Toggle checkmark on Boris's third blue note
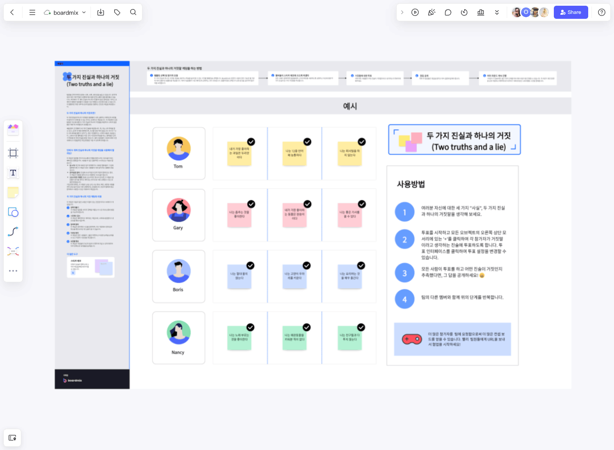614x450 pixels. (x=361, y=265)
